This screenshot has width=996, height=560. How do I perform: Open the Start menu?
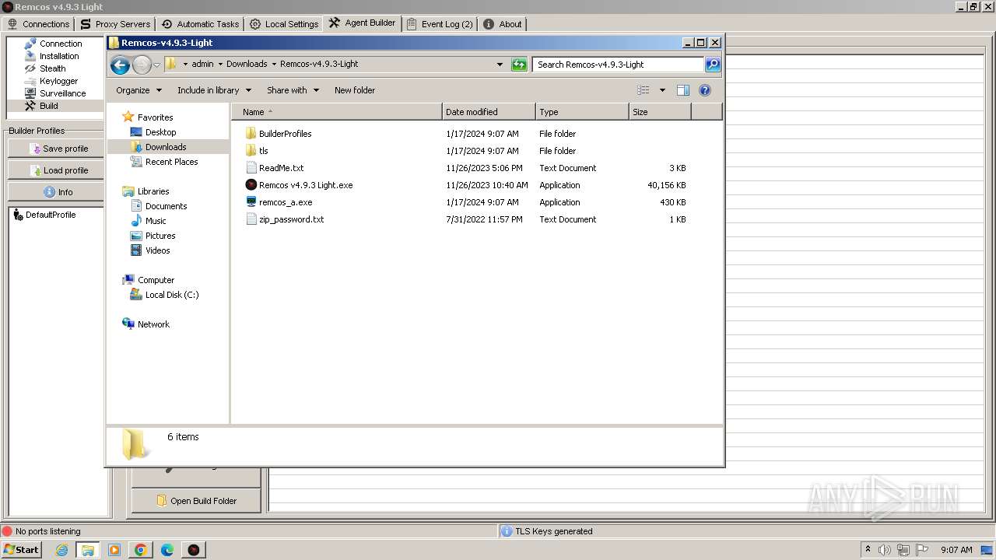tap(21, 550)
